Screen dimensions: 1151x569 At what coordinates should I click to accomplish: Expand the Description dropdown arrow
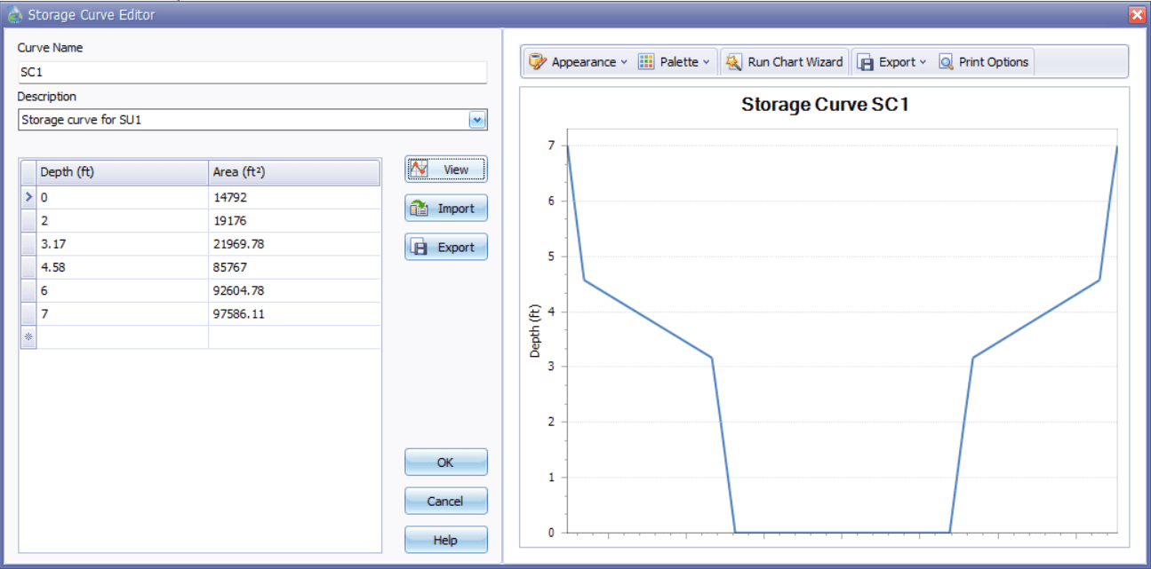pos(478,120)
